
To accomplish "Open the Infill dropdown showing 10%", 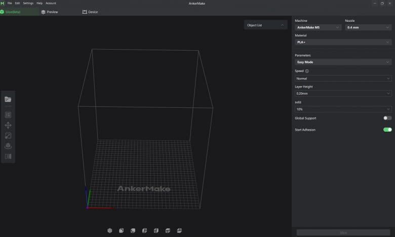I will tap(343, 109).
